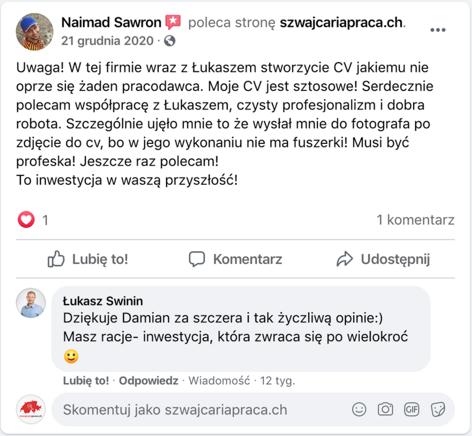The image size is (472, 436).
Task: Click the 21 grudnia 2020 timestamp
Action: click(107, 41)
